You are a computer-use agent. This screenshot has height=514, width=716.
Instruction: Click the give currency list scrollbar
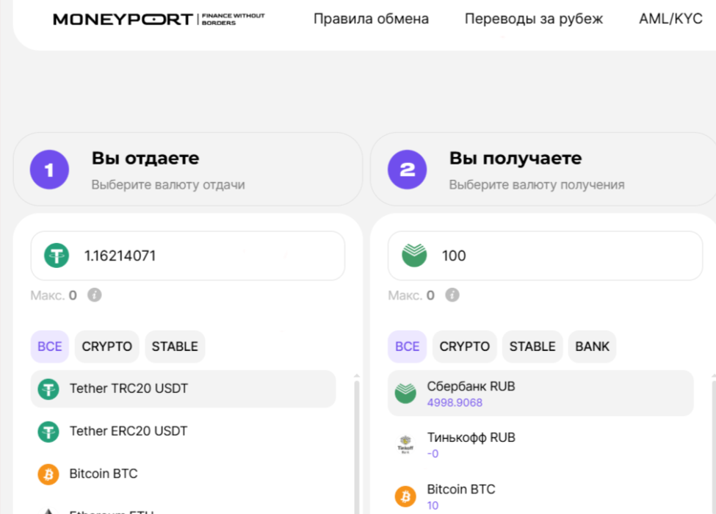coord(357,447)
